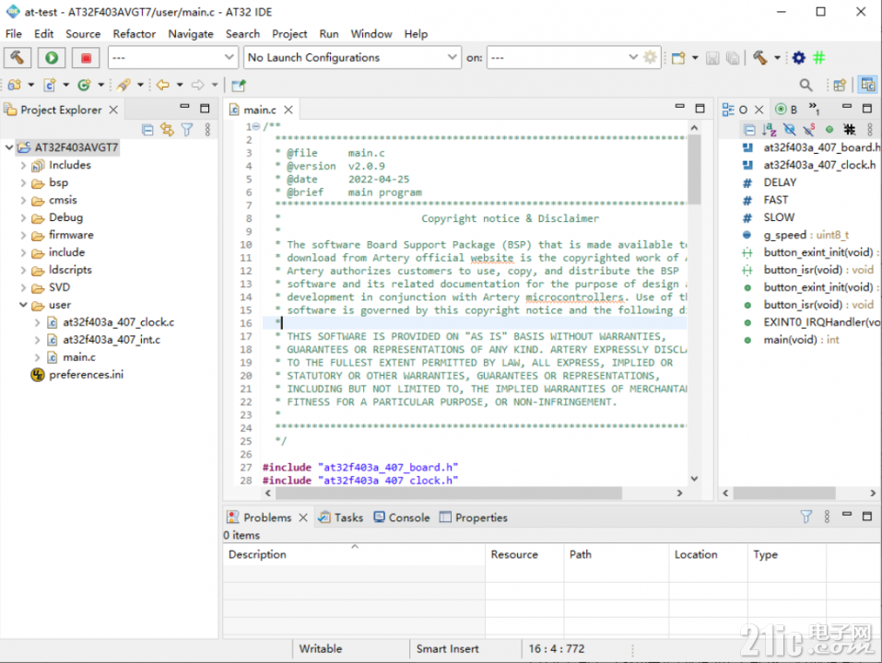
Task: Open the Outline view menu dots
Action: point(870,130)
